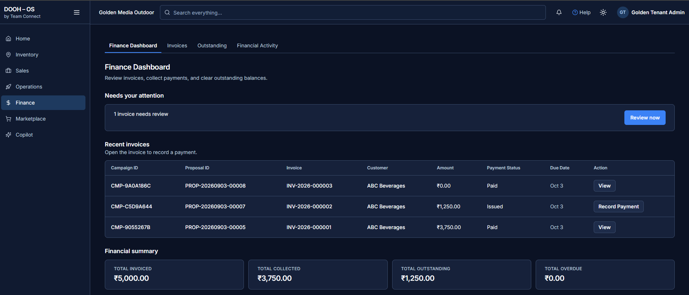View invoice INV-2026-000003

tap(604, 186)
